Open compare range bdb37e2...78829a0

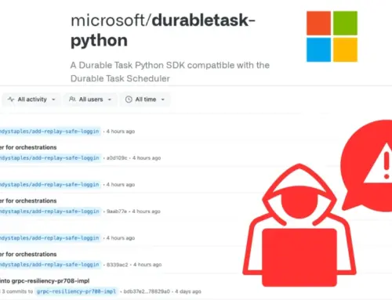click(x=147, y=291)
